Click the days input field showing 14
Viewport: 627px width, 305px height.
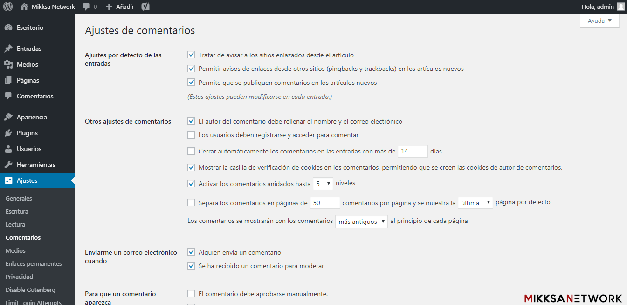coord(413,151)
